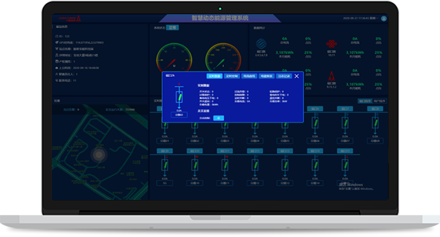Viewport: 440px width, 237px height.
Task: Switch to port sorting mode
Action: 365,101
